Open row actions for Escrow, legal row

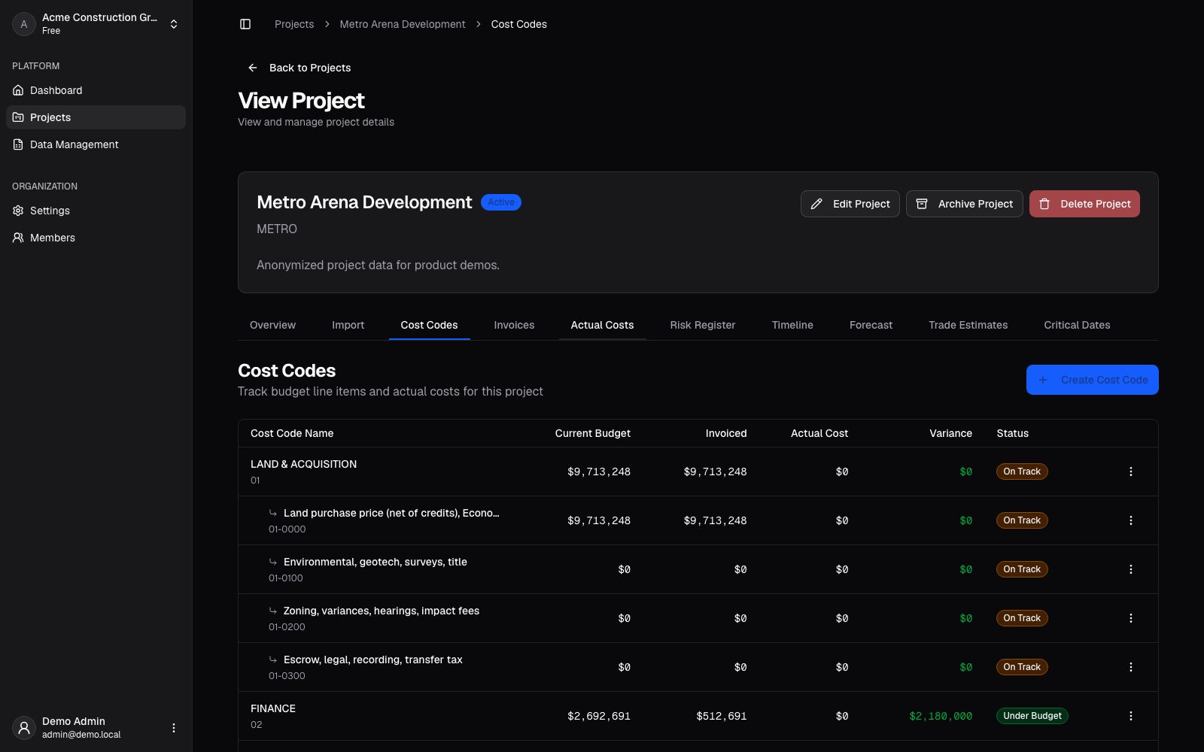click(1130, 667)
